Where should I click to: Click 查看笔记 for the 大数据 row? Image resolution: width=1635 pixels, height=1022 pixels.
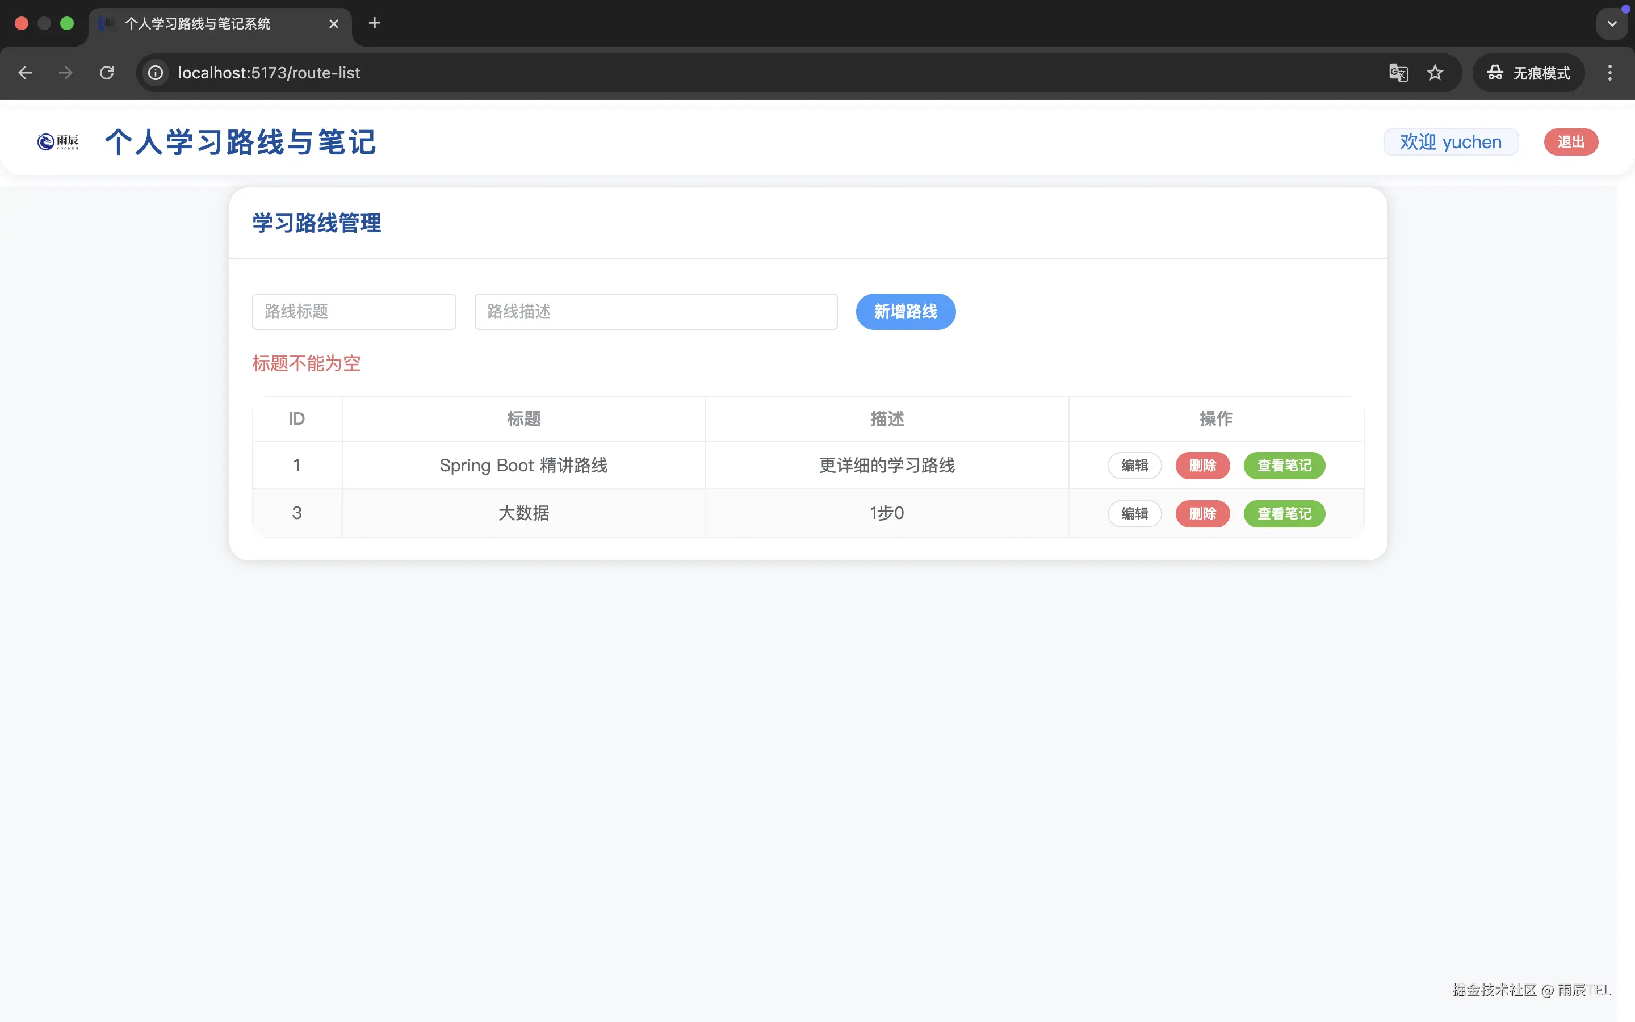(x=1284, y=514)
